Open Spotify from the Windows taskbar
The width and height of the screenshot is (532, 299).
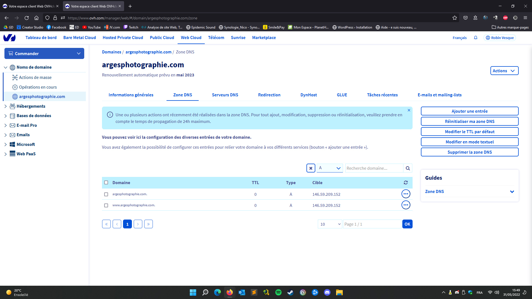pos(278,292)
